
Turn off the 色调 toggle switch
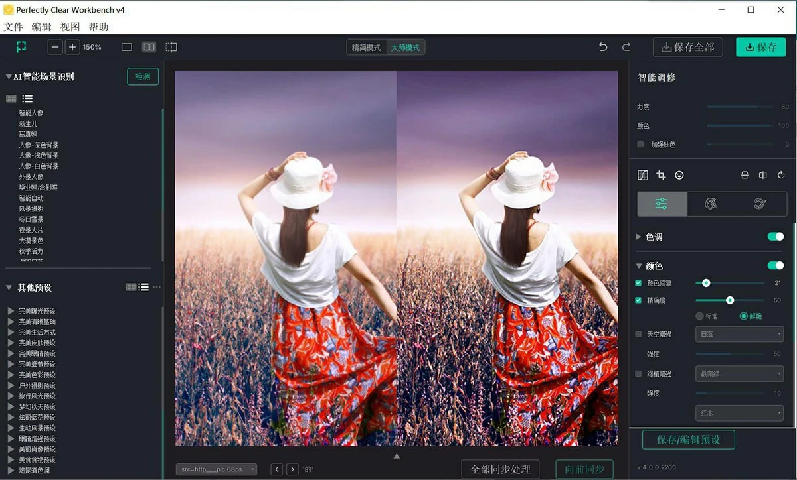(775, 237)
